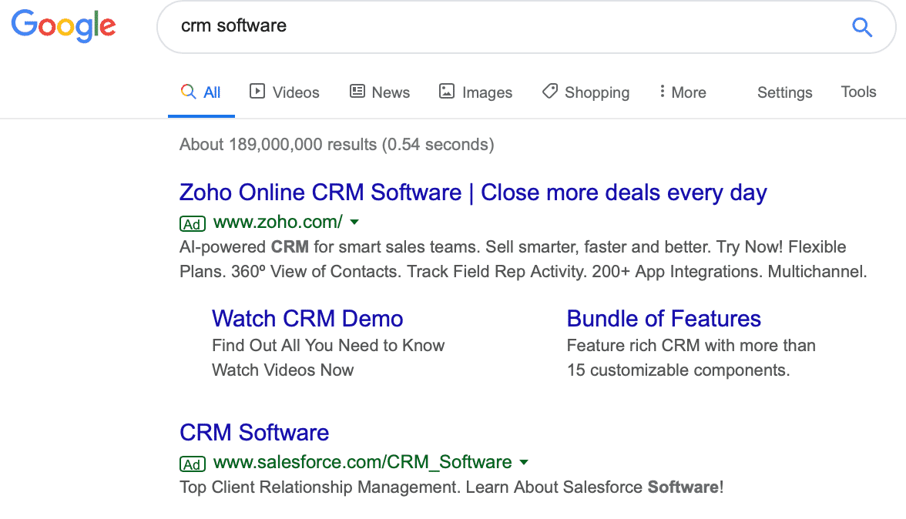The image size is (906, 519).
Task: Click the Videos play icon
Action: (x=257, y=91)
